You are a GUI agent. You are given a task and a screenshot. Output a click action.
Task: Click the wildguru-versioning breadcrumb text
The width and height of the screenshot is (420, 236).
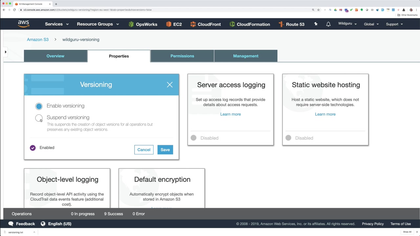point(81,40)
